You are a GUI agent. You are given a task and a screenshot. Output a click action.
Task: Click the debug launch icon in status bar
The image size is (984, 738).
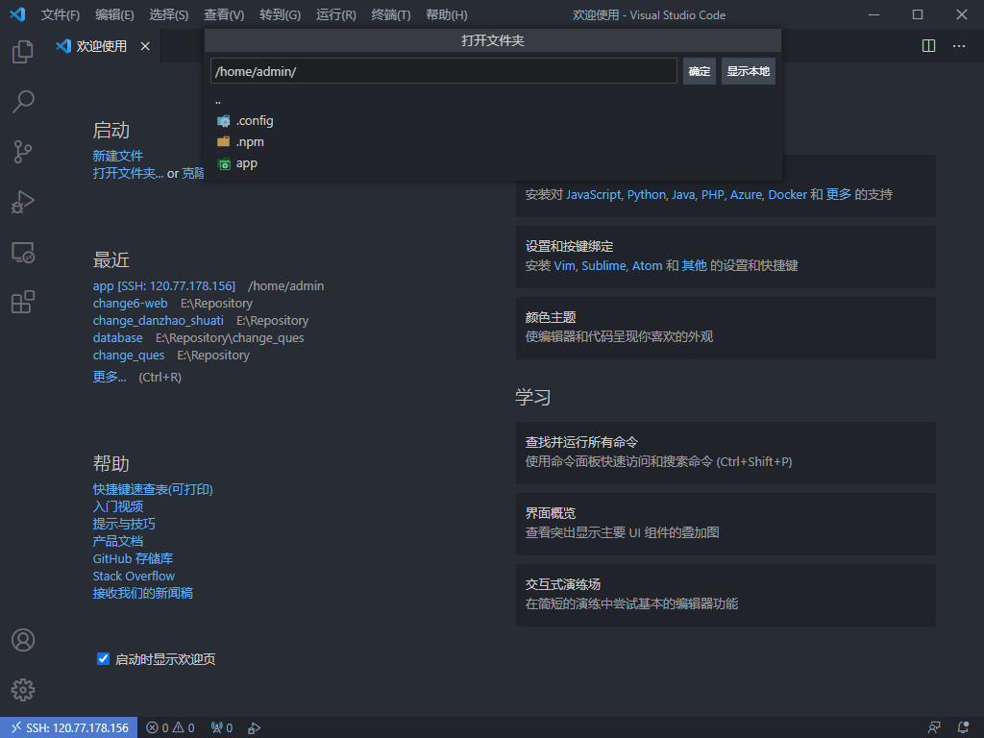(254, 728)
